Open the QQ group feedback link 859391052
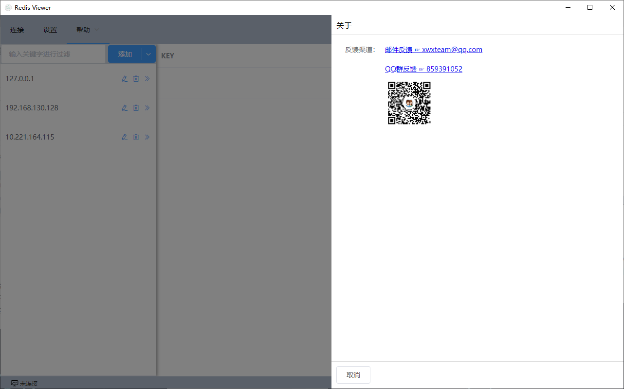This screenshot has width=624, height=389. [x=423, y=69]
